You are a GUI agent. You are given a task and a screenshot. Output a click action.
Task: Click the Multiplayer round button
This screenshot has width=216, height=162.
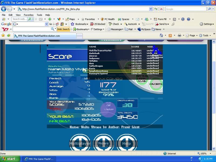[x=80, y=143]
